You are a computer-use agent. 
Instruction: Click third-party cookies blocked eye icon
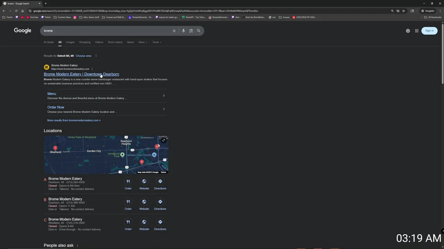click(x=398, y=11)
